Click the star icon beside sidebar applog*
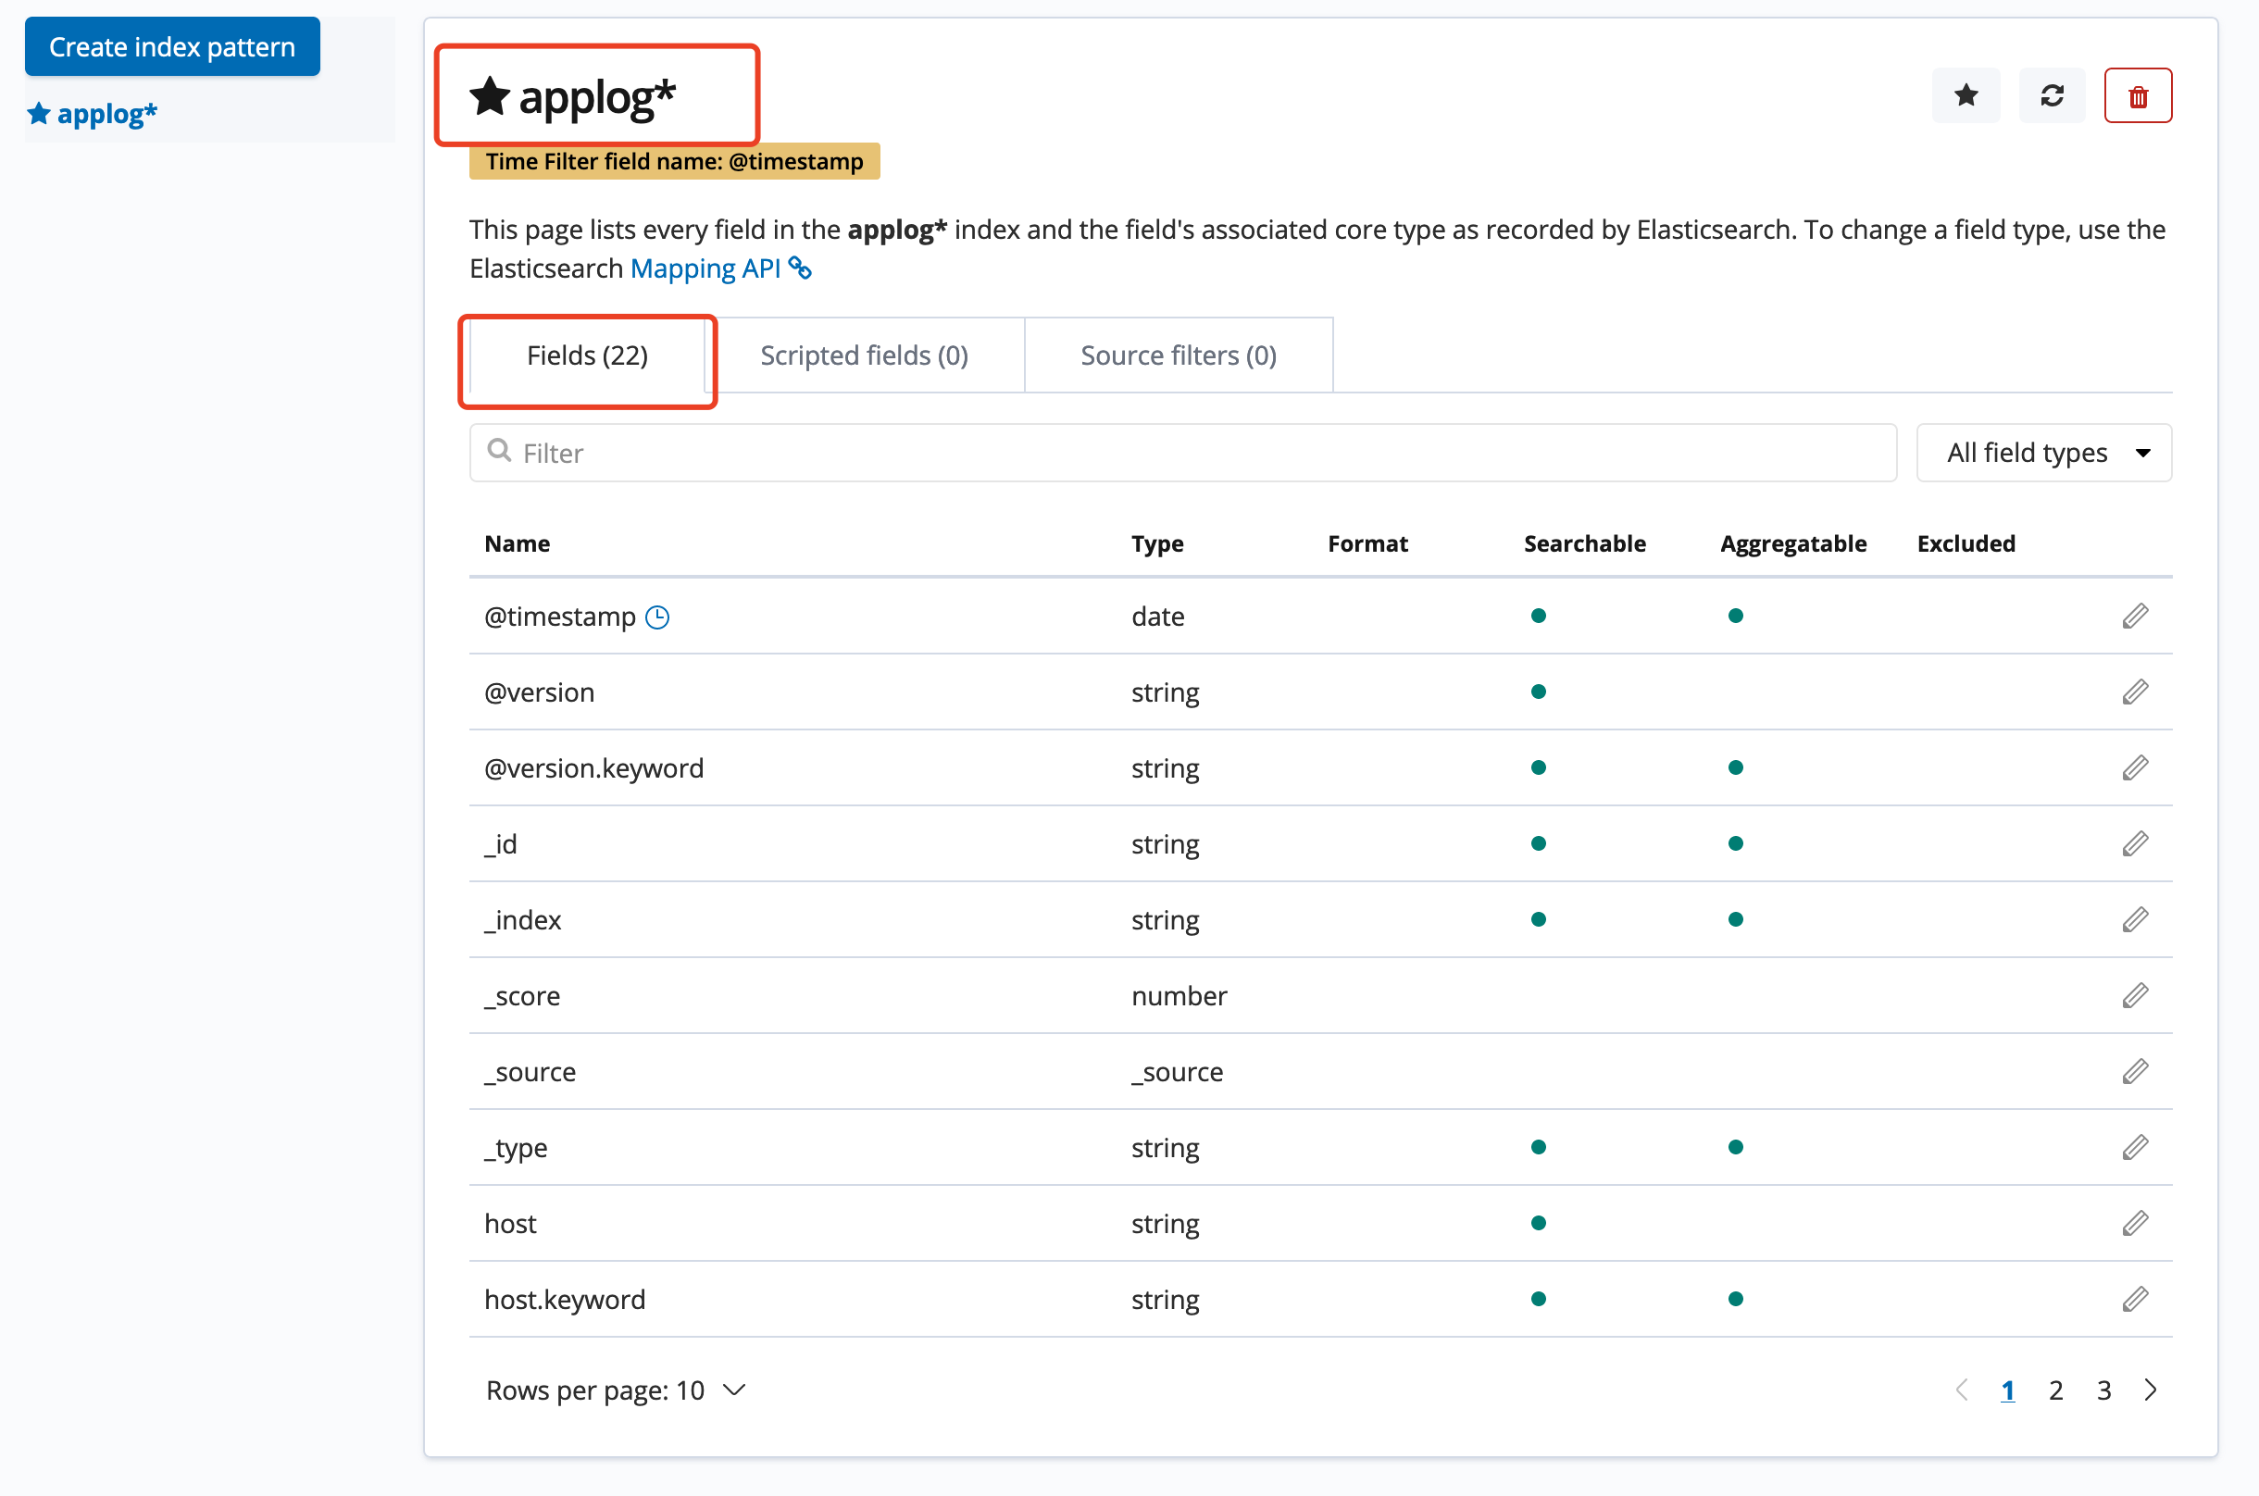Image resolution: width=2259 pixels, height=1496 pixels. click(38, 114)
